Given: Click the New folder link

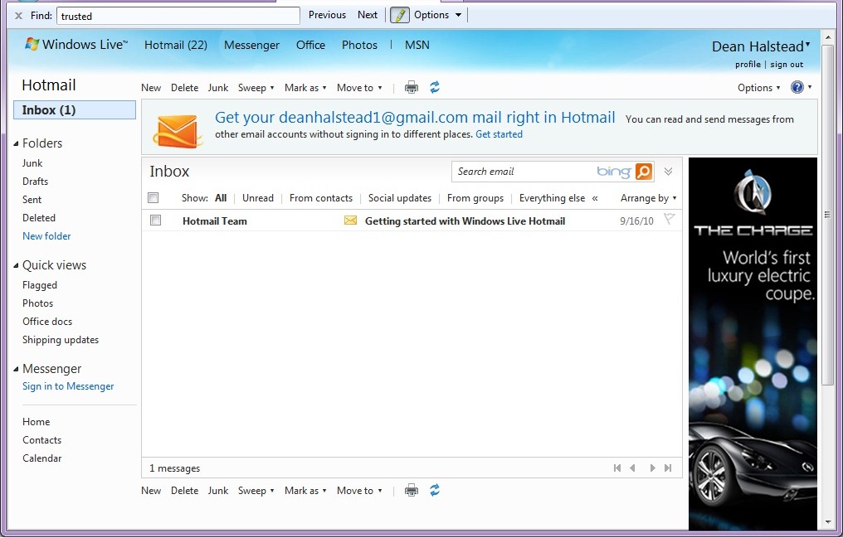Looking at the screenshot, I should (46, 236).
